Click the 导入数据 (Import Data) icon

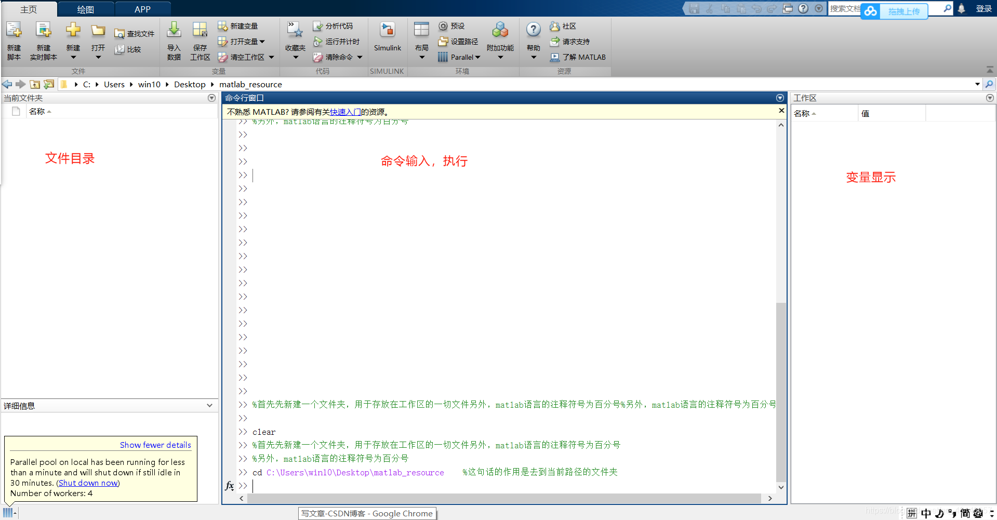click(x=174, y=30)
